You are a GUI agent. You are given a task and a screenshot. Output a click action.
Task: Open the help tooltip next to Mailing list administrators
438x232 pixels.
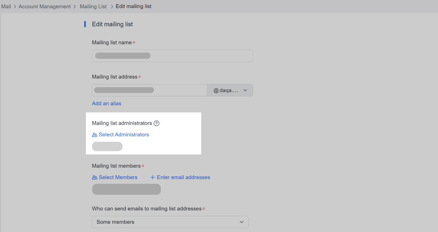pyautogui.click(x=156, y=123)
